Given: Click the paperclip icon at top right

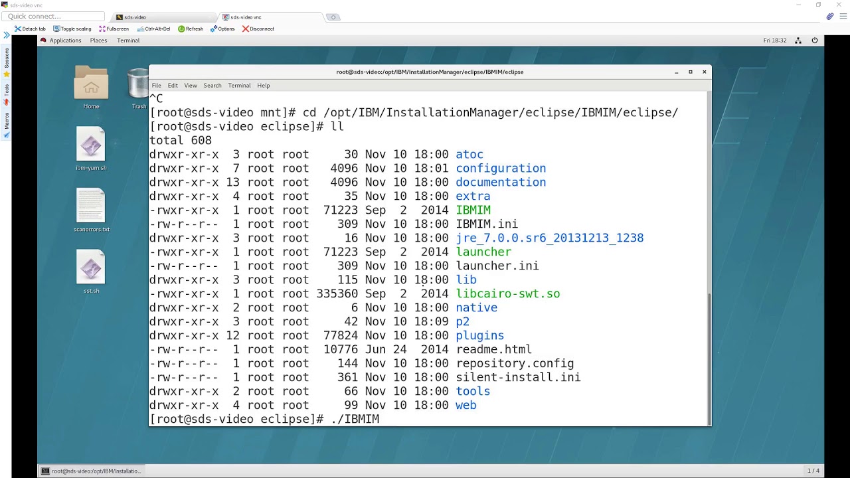Looking at the screenshot, I should click(830, 17).
